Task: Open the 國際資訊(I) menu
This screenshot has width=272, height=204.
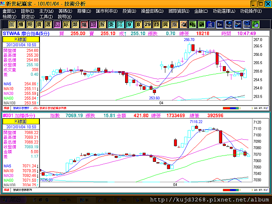Action: [179, 11]
